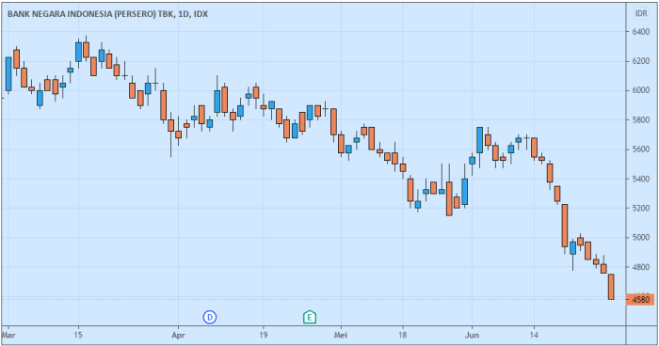The width and height of the screenshot is (659, 346).
Task: Click the '19' date axis label
Action: click(x=264, y=335)
